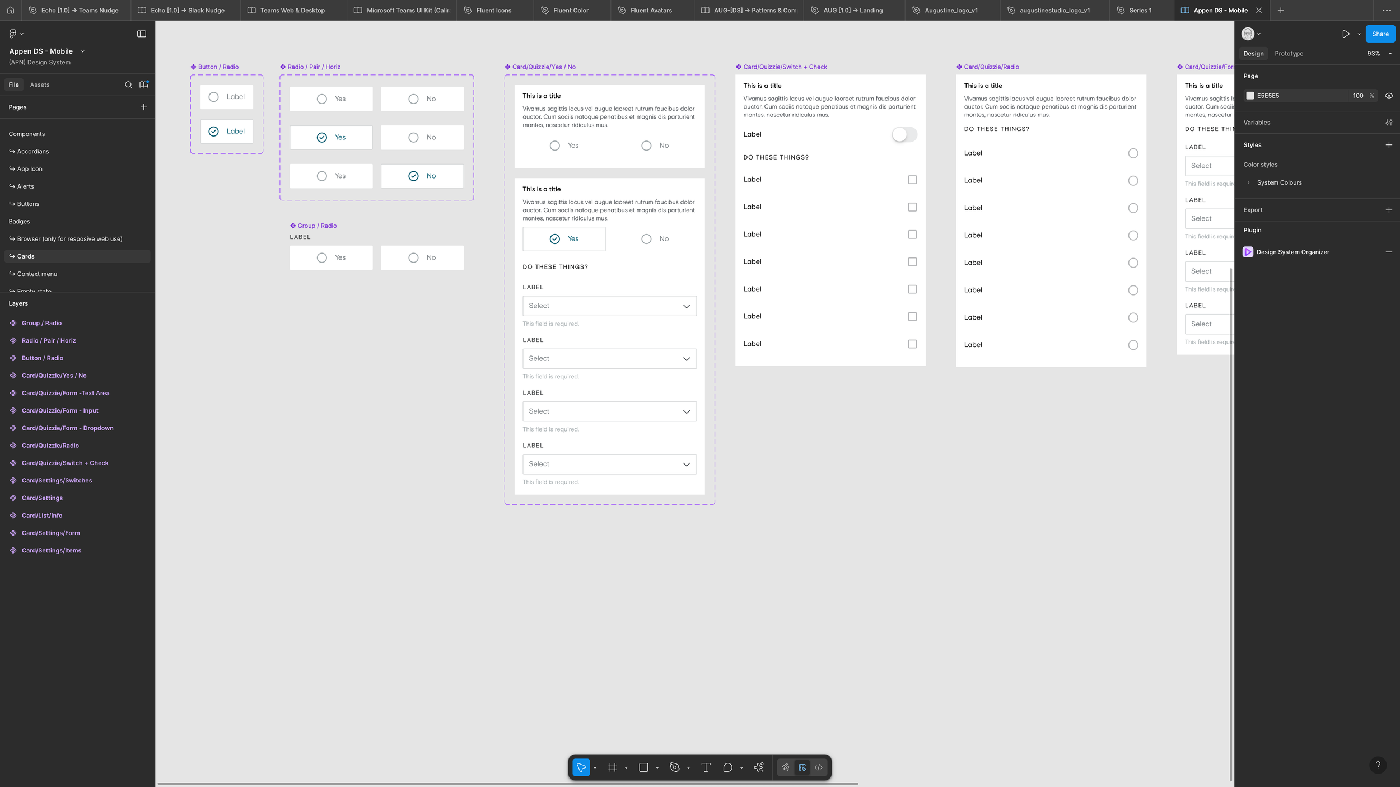Open the zoom 93% dropdown
The height and width of the screenshot is (787, 1400).
[x=1379, y=54]
